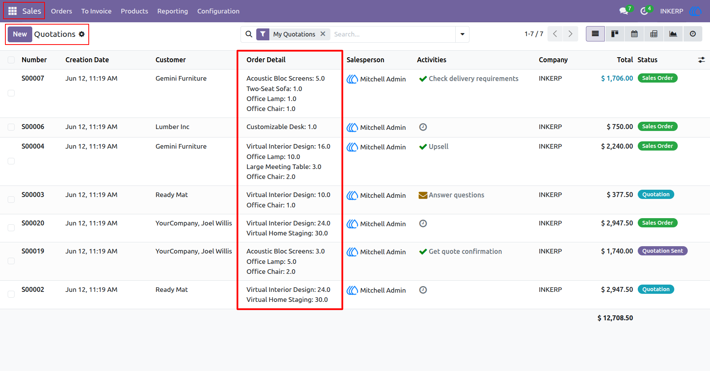
Task: Select the checkbox for order S00020
Action: [x=11, y=228]
